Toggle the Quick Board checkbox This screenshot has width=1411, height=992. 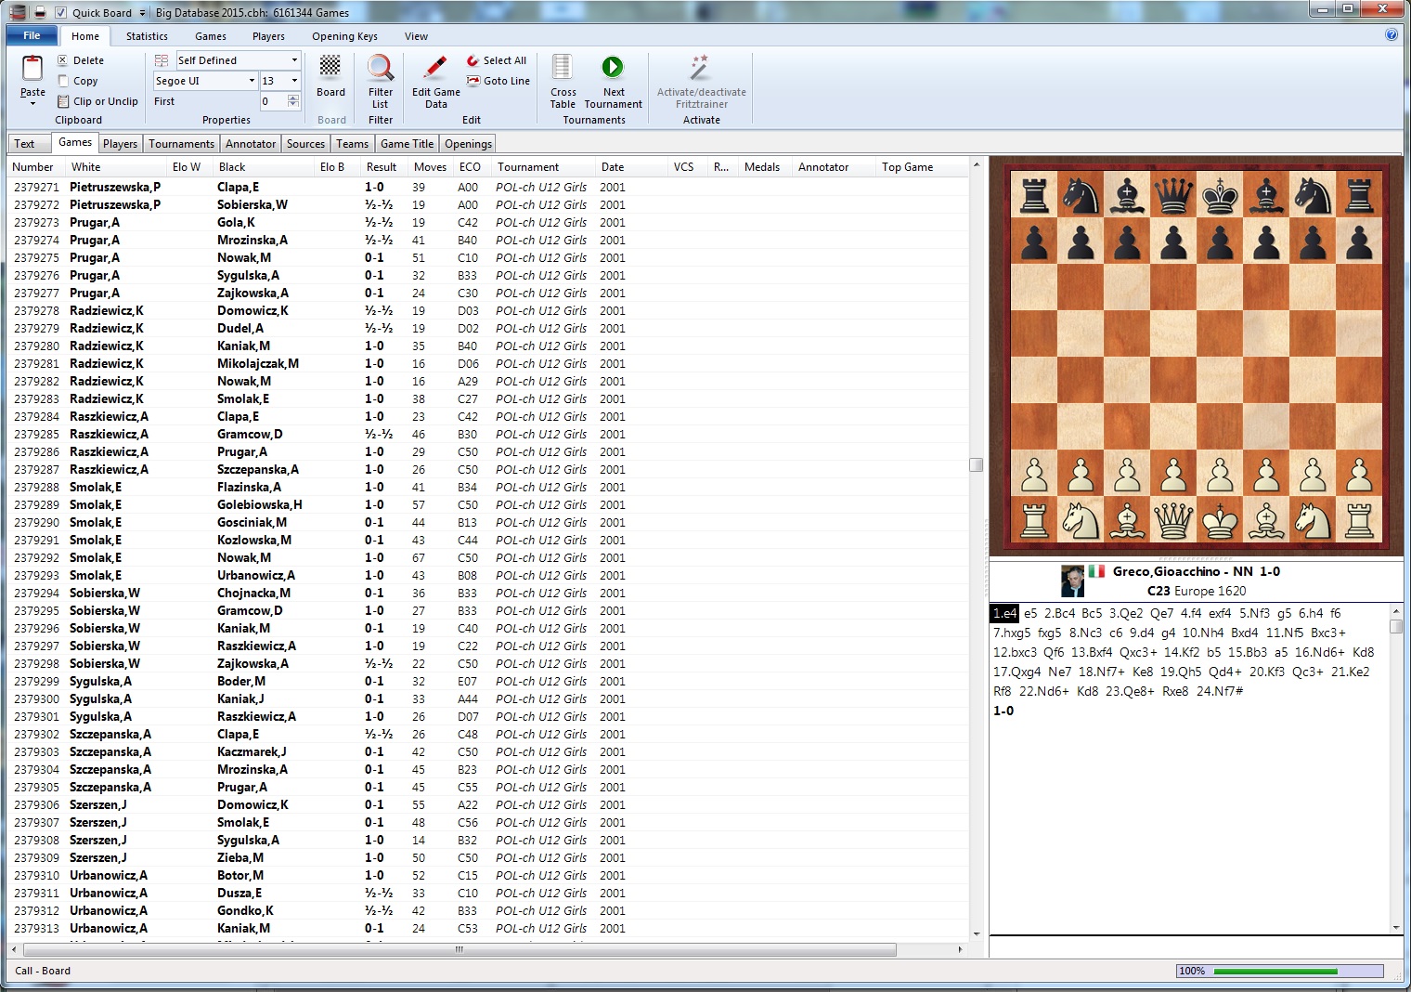pyautogui.click(x=60, y=12)
